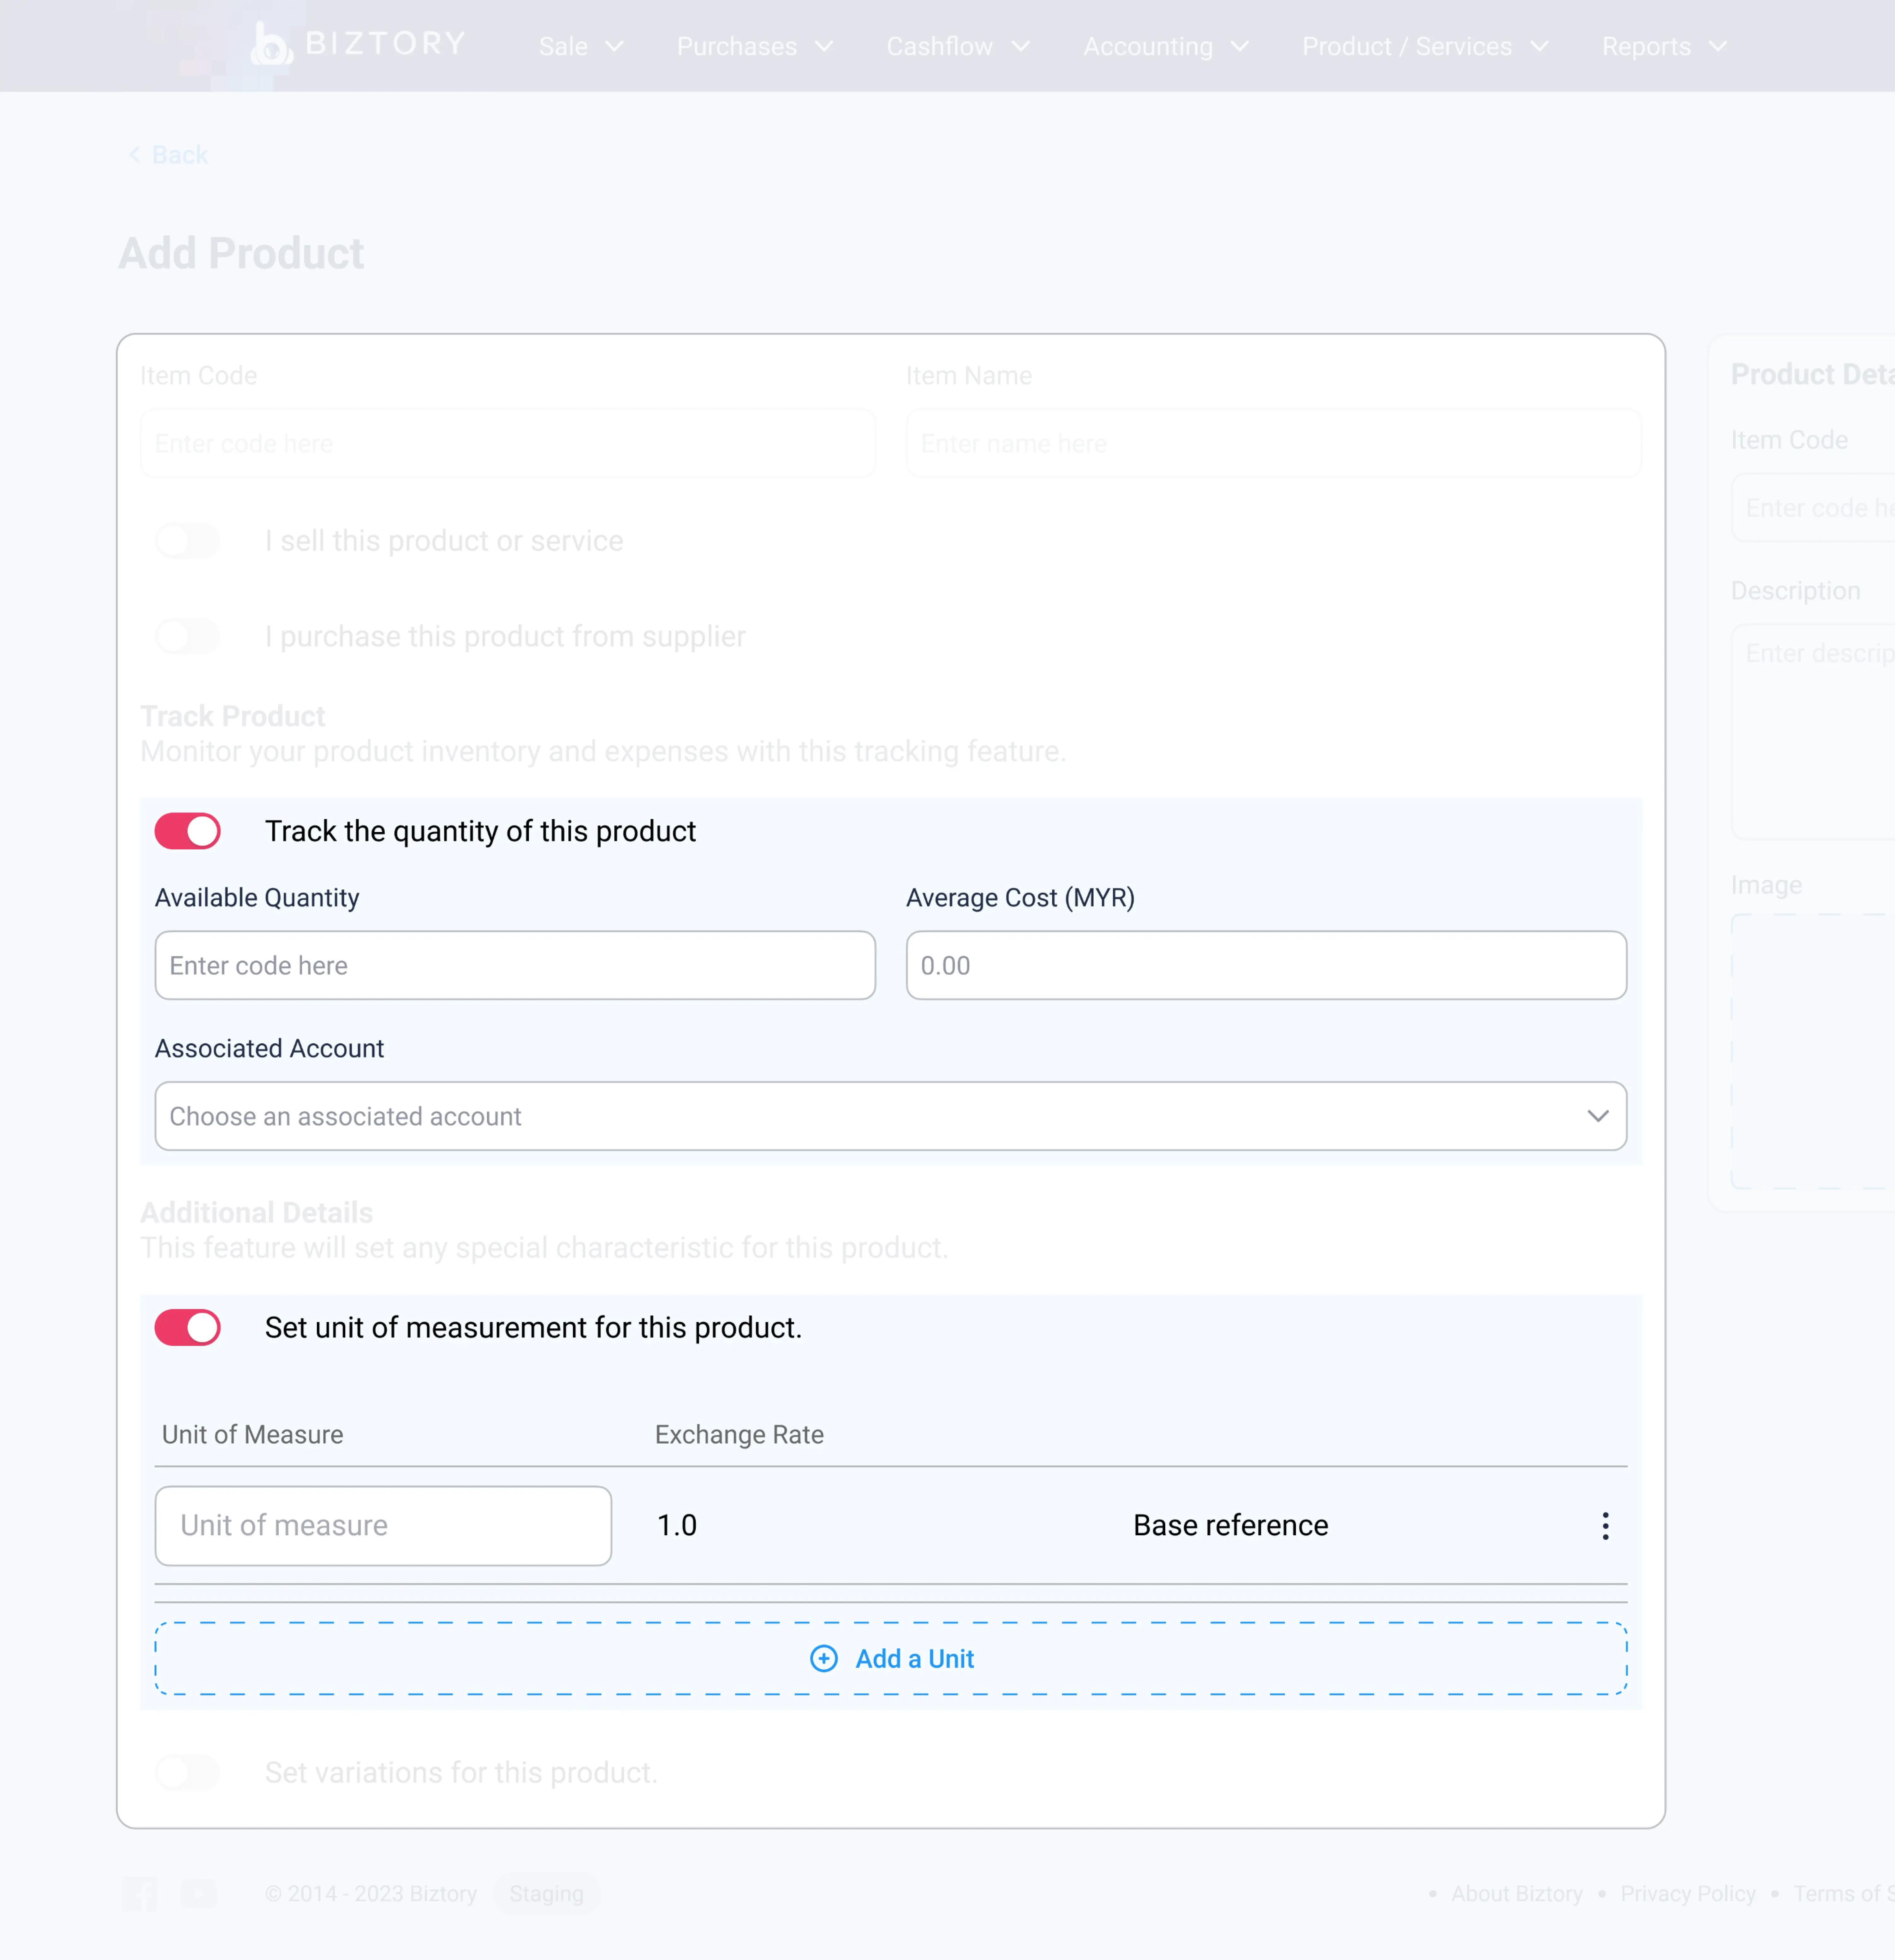This screenshot has height=1960, width=1895.
Task: Click the Image upload area in side panel
Action: click(x=1813, y=1051)
